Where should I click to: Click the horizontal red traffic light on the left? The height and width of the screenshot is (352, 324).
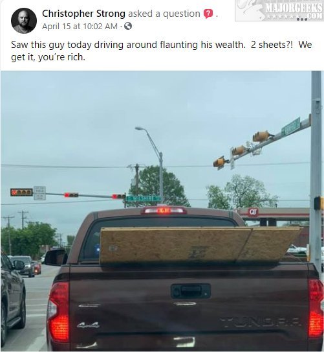coord(21,192)
